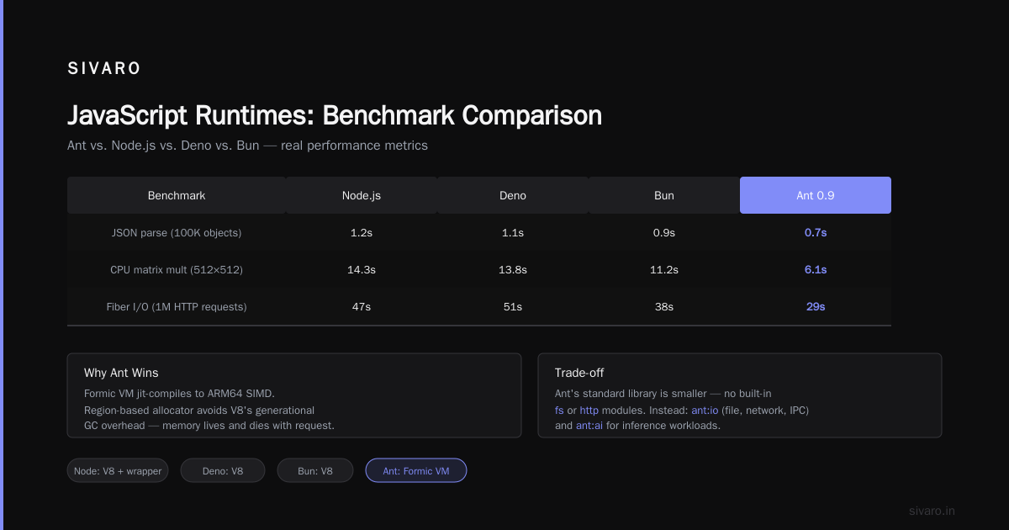The height and width of the screenshot is (530, 1009).
Task: Select the JSON parse benchmark row label
Action: [177, 232]
